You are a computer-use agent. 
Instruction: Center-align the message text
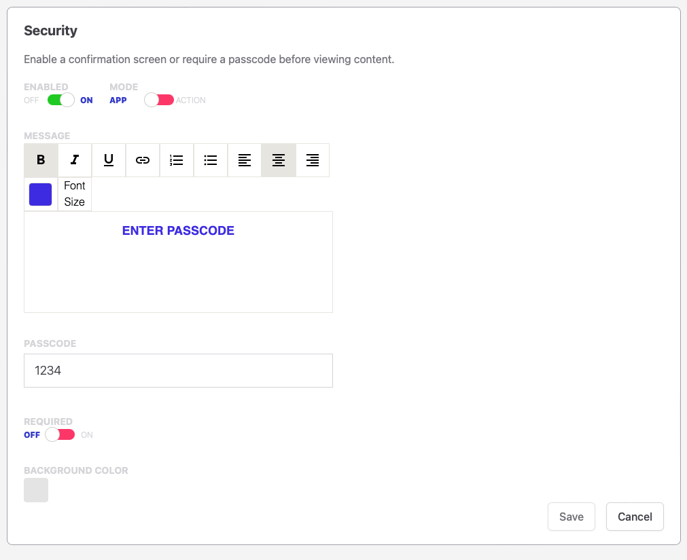279,160
